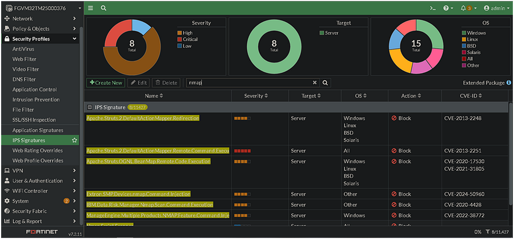Screen dimensions: 514x239
Task: Expand the WiFi Controller menu
Action: [x=41, y=191]
